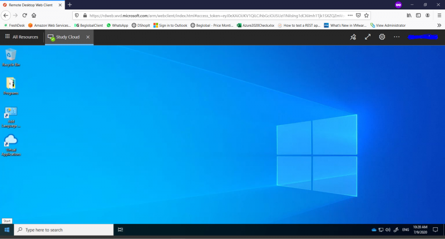Click the rdweb.wvd.microsoft.com address bar
The width and height of the screenshot is (445, 239).
click(x=217, y=16)
